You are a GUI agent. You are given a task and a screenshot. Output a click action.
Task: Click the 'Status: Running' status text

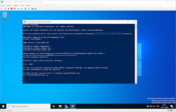[x=6, y=110]
